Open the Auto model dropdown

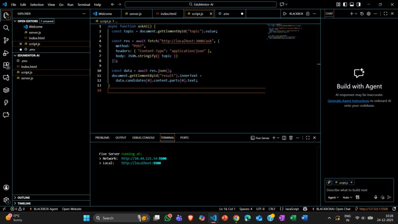[347, 197]
